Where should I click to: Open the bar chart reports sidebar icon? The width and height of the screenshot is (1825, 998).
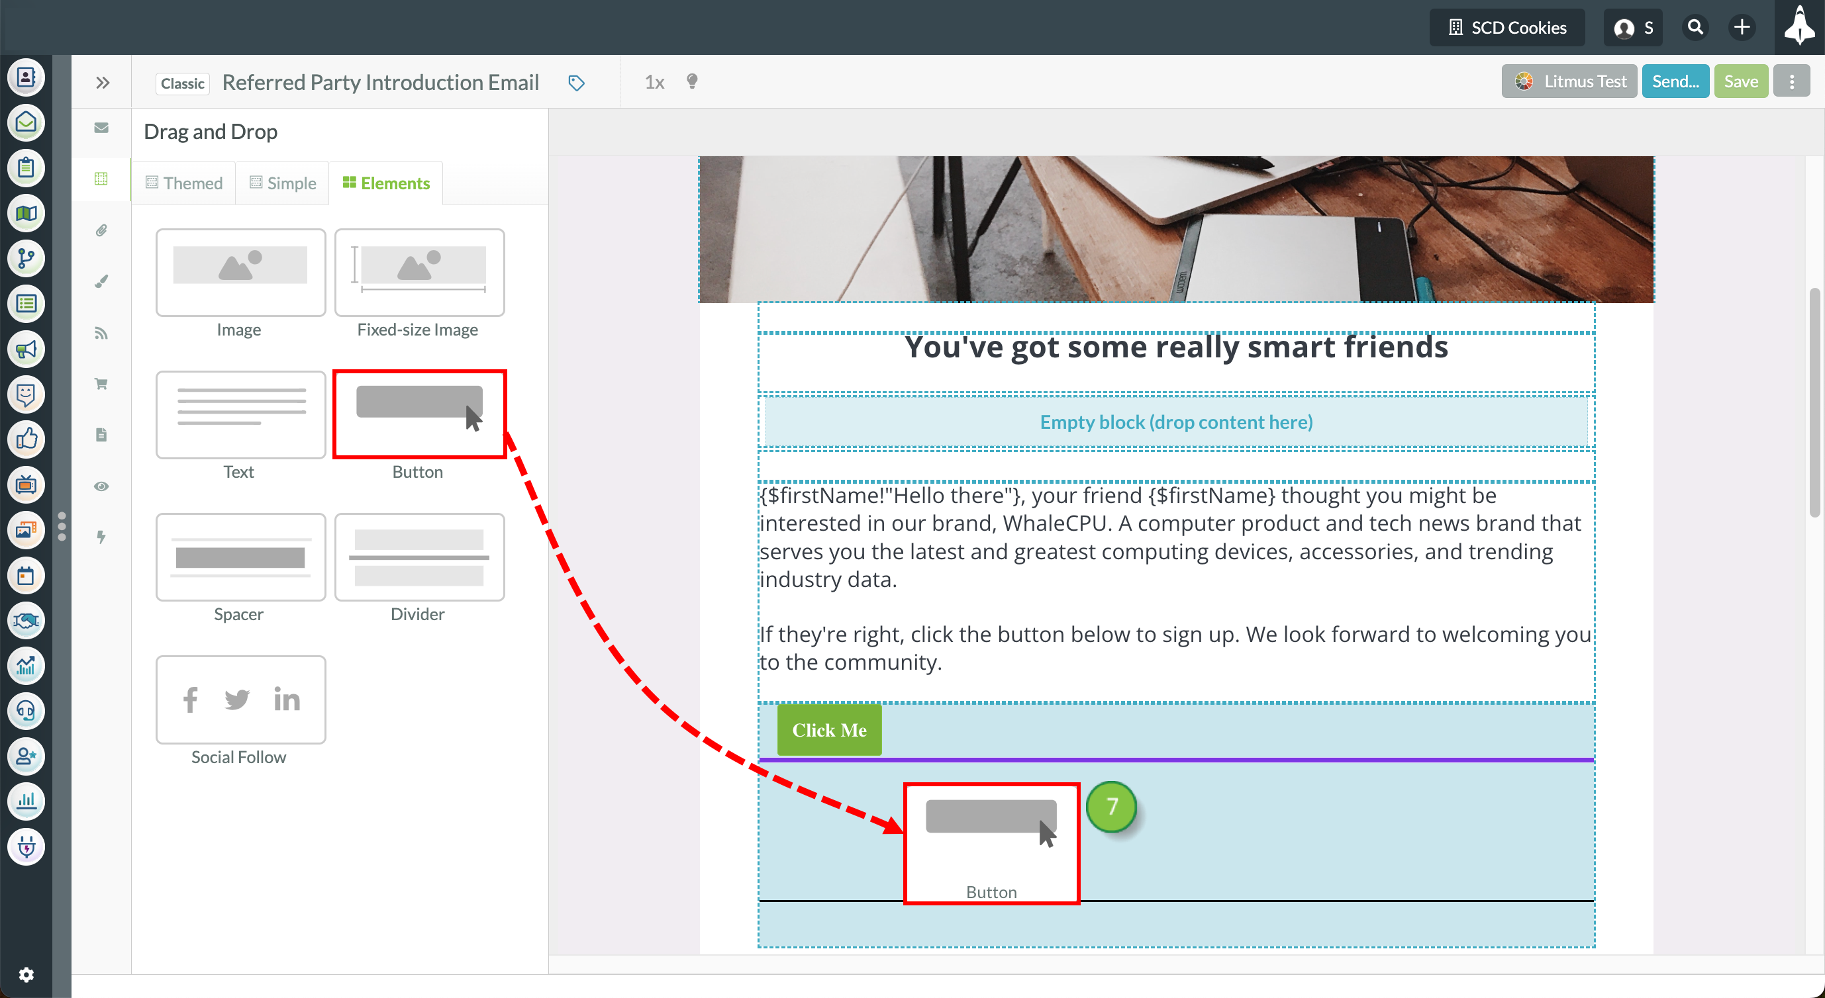(26, 801)
